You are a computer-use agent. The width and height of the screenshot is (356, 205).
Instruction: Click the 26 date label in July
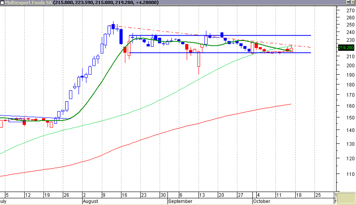pos(66,195)
